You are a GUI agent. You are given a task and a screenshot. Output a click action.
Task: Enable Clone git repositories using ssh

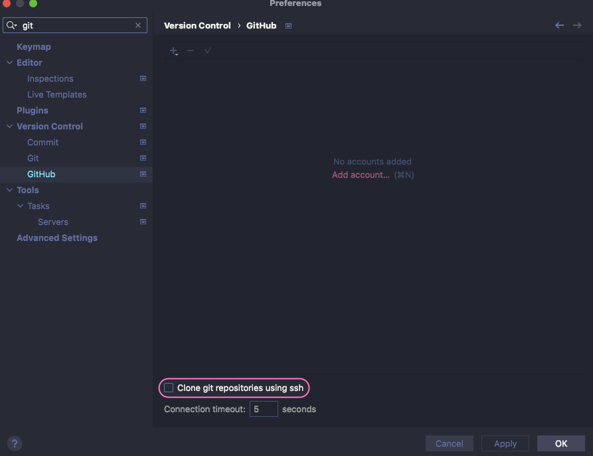point(169,388)
